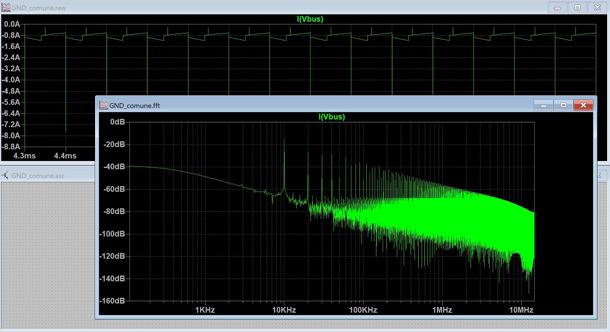Close the GND_comune.fft window

tap(583, 105)
